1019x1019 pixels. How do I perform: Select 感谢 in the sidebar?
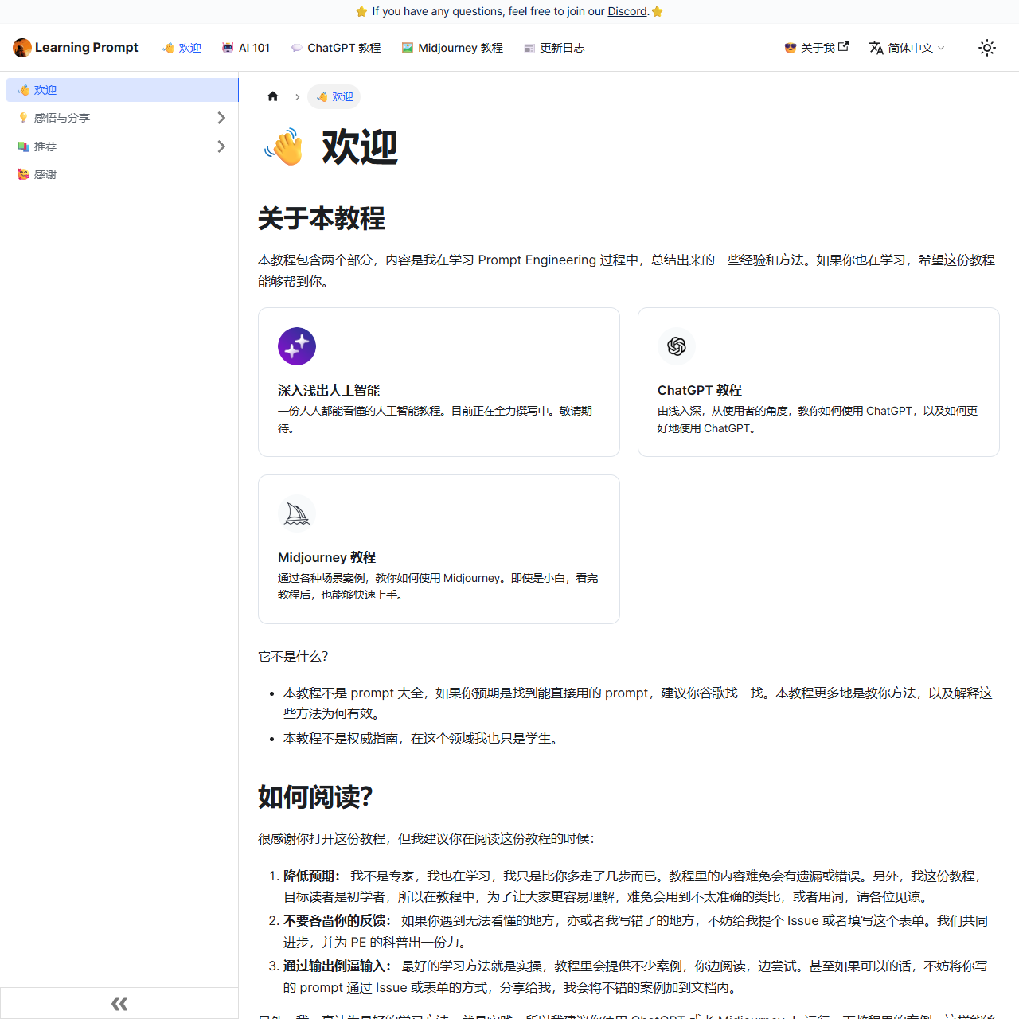click(x=45, y=174)
